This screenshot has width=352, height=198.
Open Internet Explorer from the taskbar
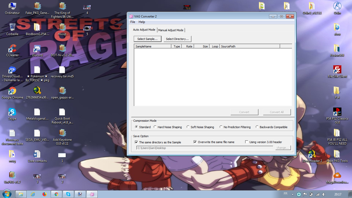pos(33,194)
